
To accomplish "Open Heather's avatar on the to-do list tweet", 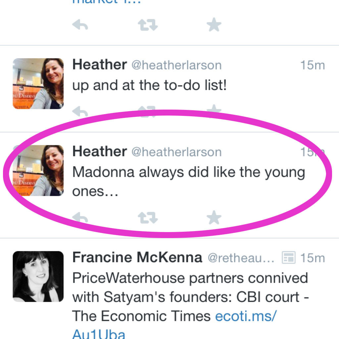I will (x=38, y=84).
